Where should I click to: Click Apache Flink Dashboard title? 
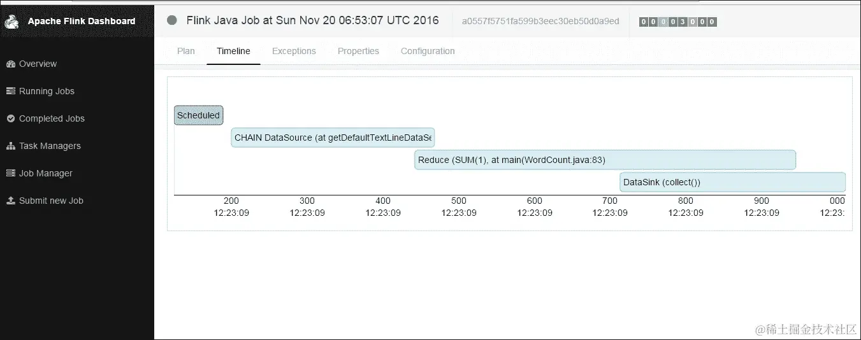click(x=82, y=21)
